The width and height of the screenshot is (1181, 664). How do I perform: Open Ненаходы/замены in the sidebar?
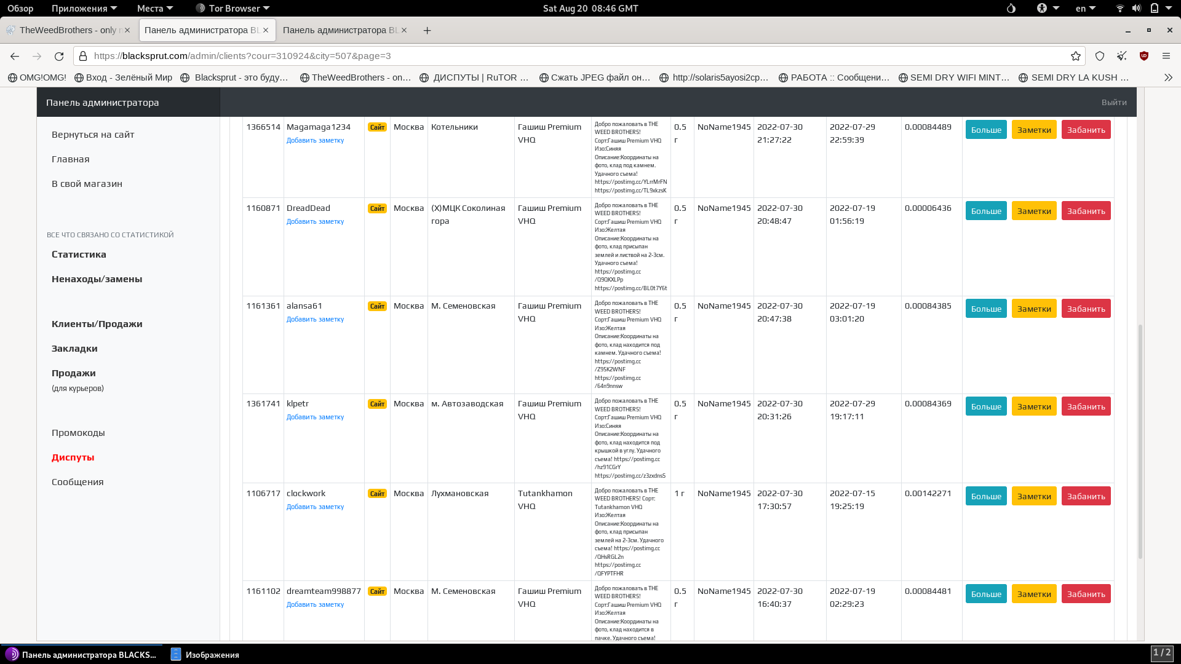tap(97, 279)
